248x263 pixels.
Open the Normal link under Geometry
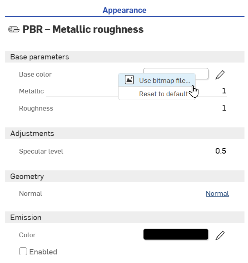pyautogui.click(x=217, y=193)
